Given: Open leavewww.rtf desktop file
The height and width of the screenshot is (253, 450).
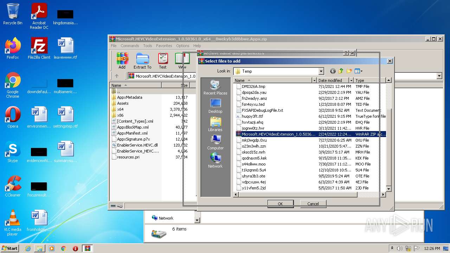Looking at the screenshot, I should [65, 48].
